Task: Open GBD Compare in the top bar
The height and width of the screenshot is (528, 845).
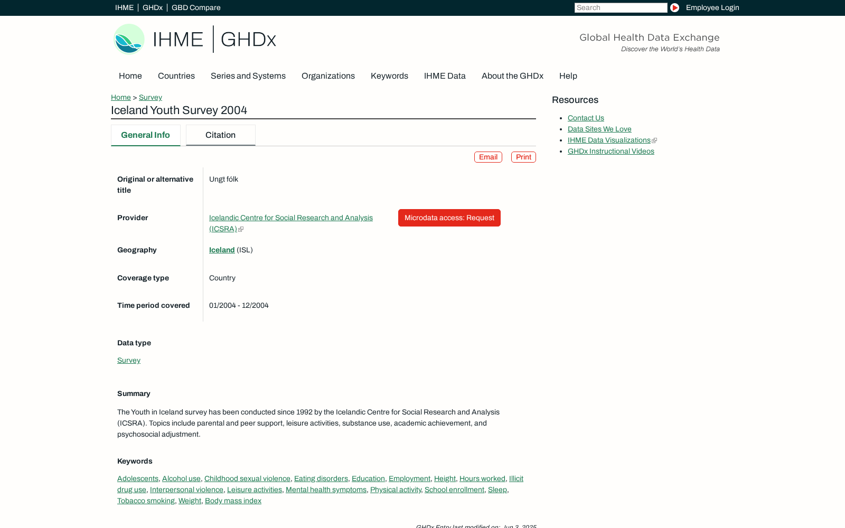Action: tap(196, 7)
